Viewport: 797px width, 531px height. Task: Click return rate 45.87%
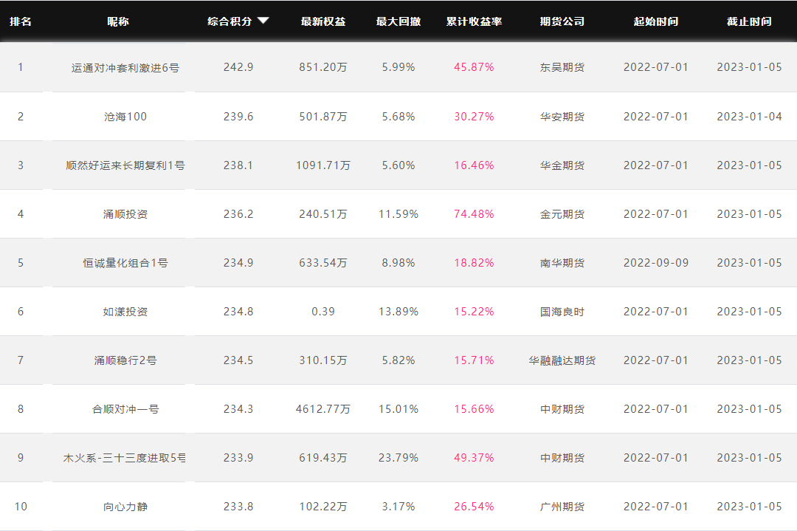coord(475,67)
